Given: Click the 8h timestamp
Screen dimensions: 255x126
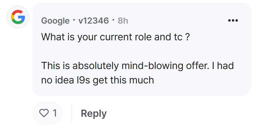Looking at the screenshot, I should coord(123,21).
